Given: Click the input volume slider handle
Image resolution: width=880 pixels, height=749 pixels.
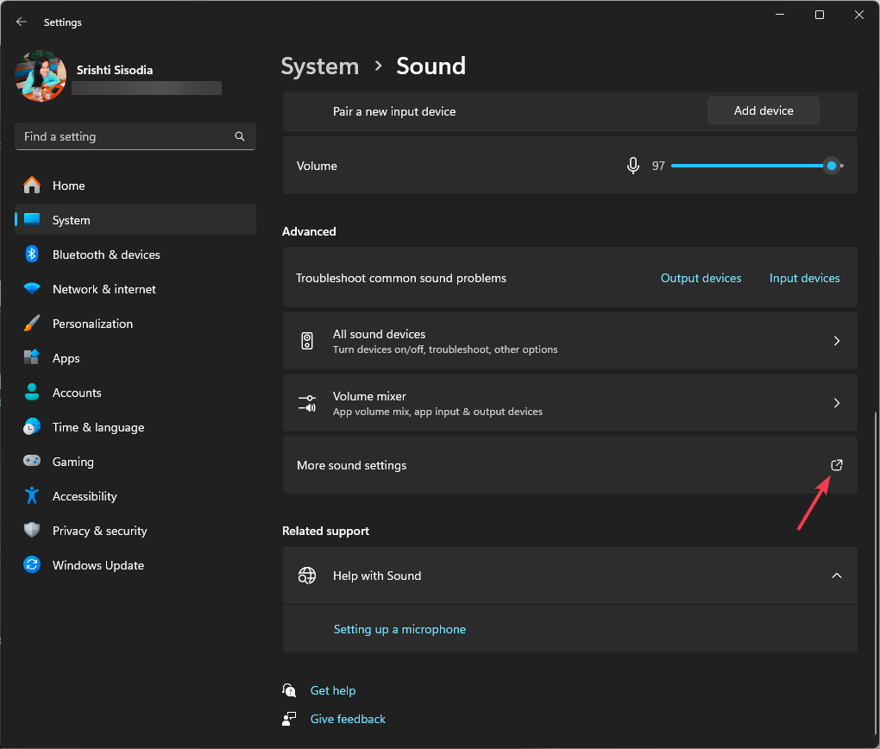Looking at the screenshot, I should [x=832, y=166].
